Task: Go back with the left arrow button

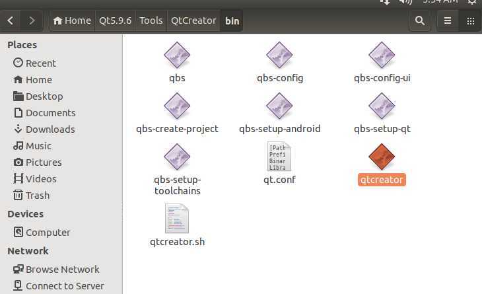Action: (x=11, y=20)
